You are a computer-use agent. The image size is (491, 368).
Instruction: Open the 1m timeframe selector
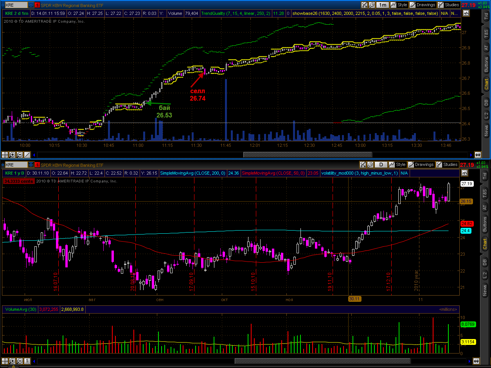(x=383, y=5)
